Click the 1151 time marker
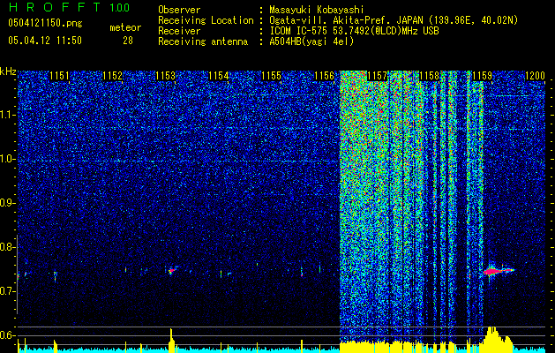555x353 pixels. 59,76
